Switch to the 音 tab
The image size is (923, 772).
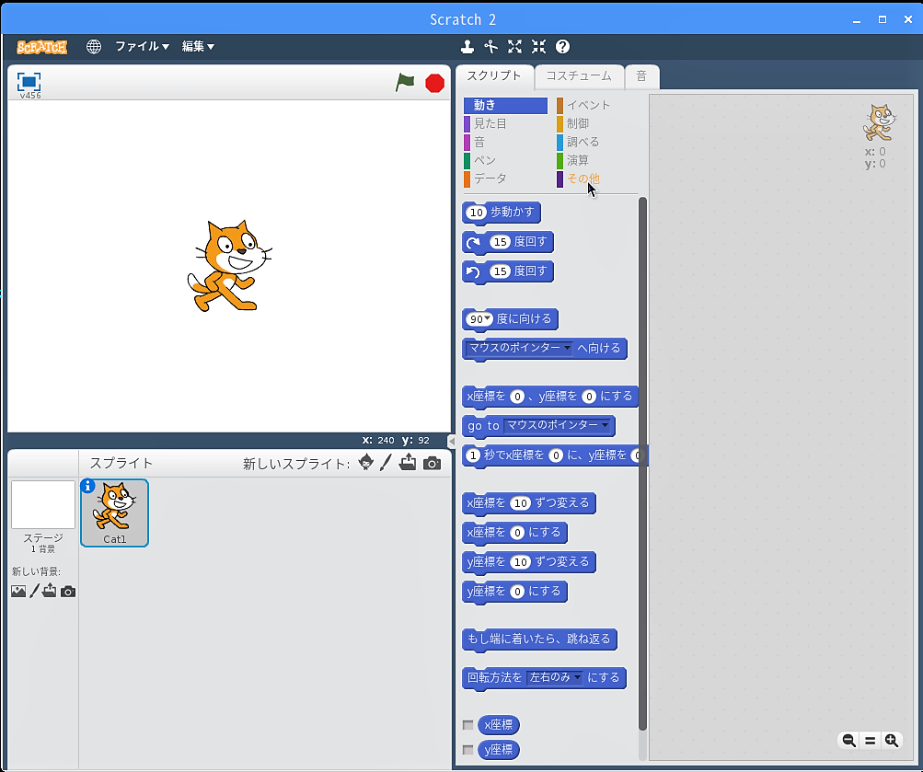coord(641,76)
